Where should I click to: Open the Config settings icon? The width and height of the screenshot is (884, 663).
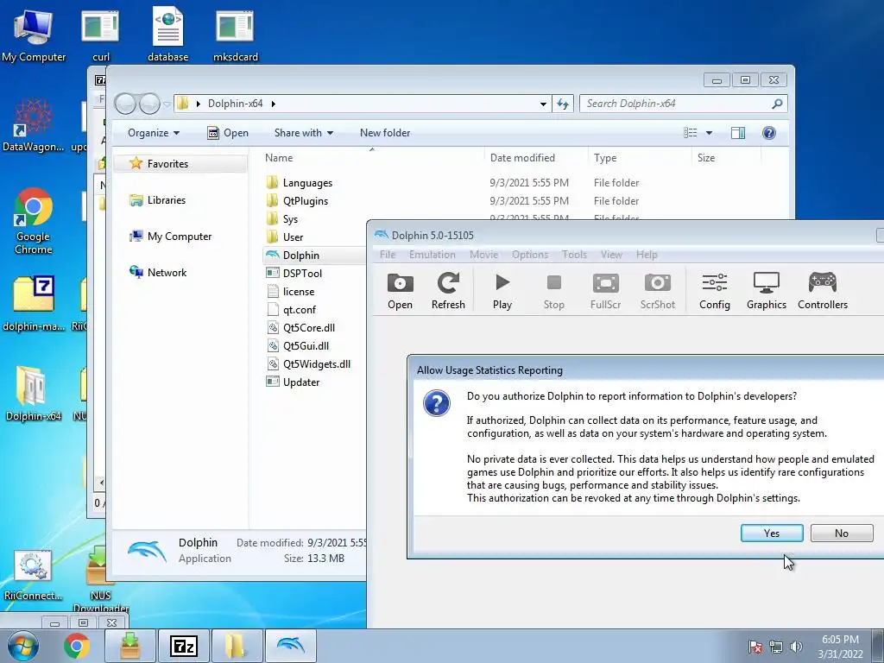(x=714, y=291)
